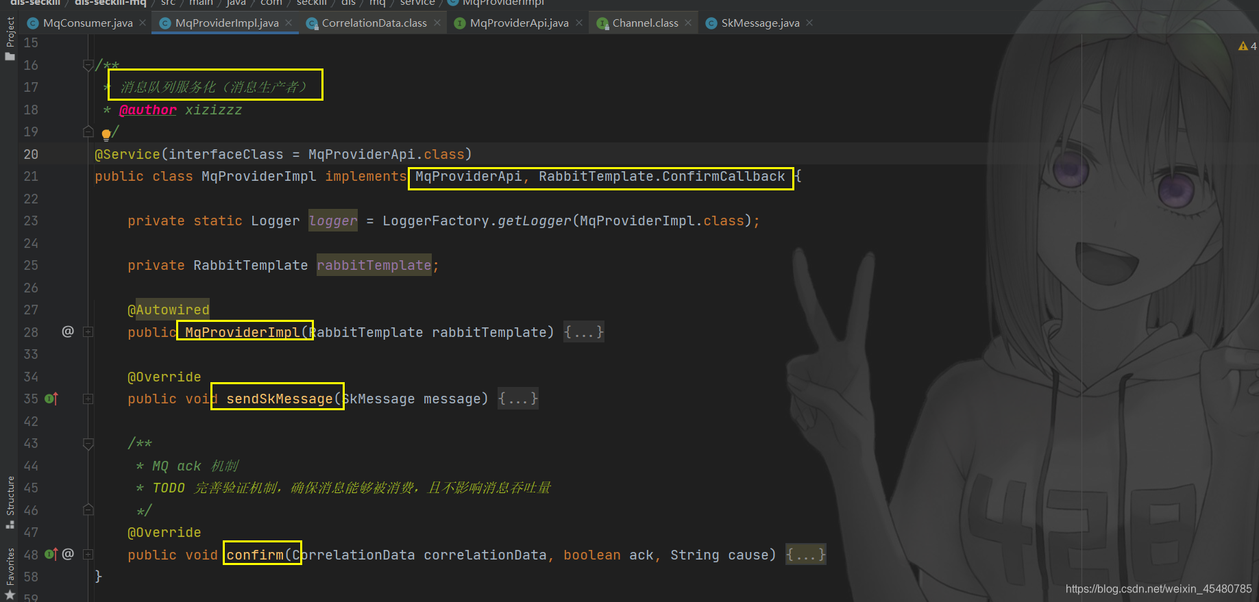The height and width of the screenshot is (602, 1259).
Task: Open the Structure tool window
Action: 10,502
